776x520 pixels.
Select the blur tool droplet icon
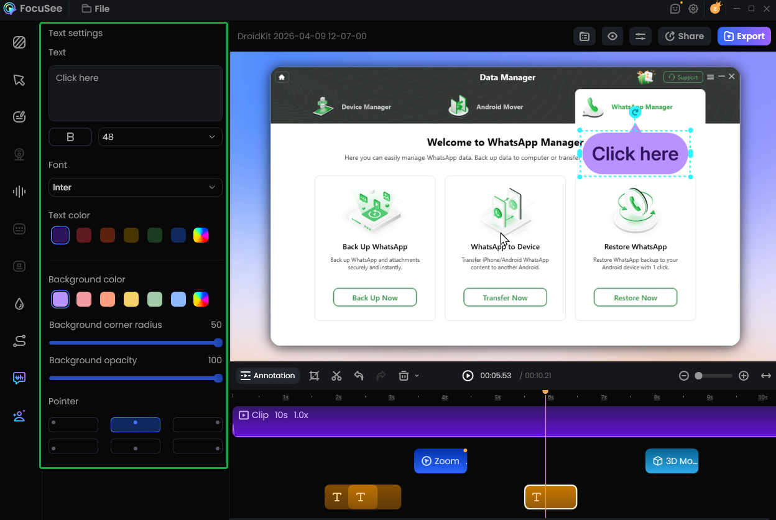[19, 303]
